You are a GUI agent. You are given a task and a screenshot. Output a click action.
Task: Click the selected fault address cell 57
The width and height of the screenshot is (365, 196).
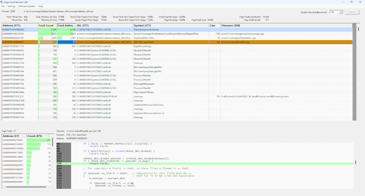pyautogui.click(x=66, y=42)
